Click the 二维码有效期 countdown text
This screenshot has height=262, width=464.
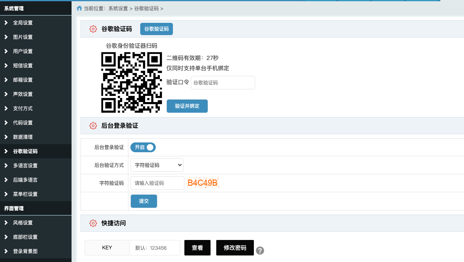[x=193, y=58]
